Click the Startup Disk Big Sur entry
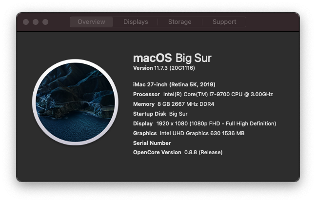 point(160,114)
